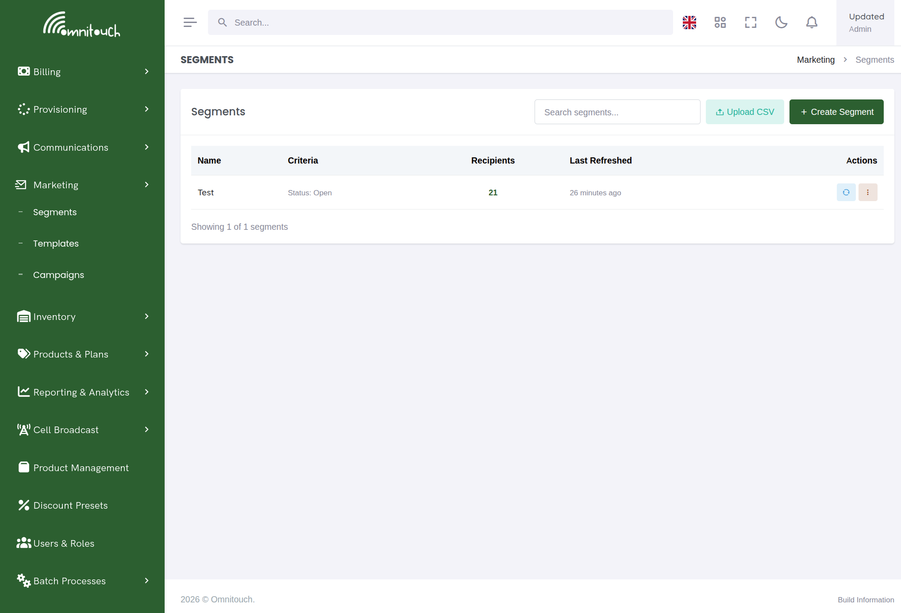Click the Omnitouch logo

click(82, 24)
